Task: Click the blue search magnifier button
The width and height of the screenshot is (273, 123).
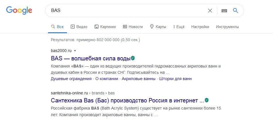Action: click(x=235, y=11)
